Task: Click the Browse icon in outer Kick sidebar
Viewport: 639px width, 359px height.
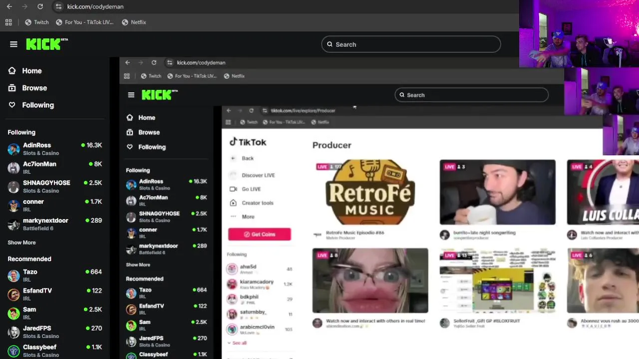Action: [x=12, y=88]
